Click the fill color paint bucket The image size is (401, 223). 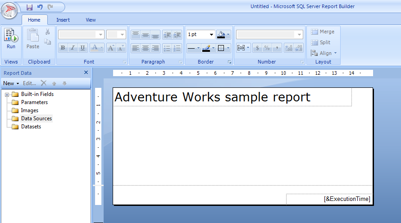(221, 35)
